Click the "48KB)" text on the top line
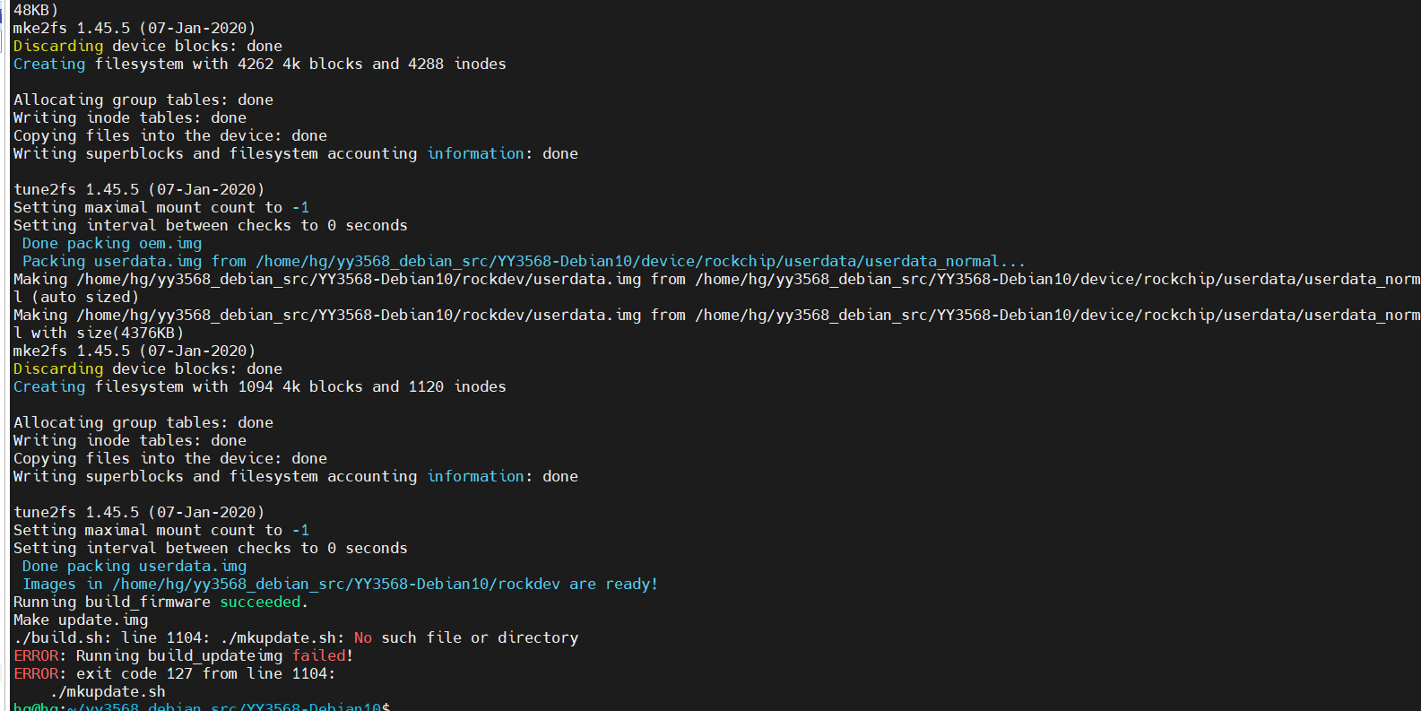The width and height of the screenshot is (1421, 711). (x=36, y=10)
